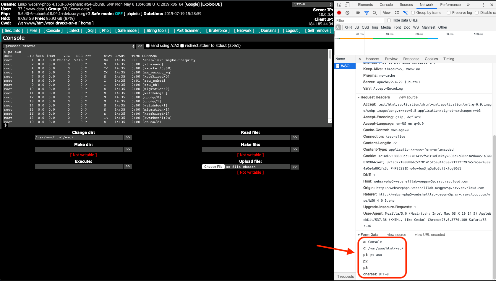Image resolution: width=496 pixels, height=281 pixels.
Task: Submit Make dir with its >> button
Action: (128, 149)
